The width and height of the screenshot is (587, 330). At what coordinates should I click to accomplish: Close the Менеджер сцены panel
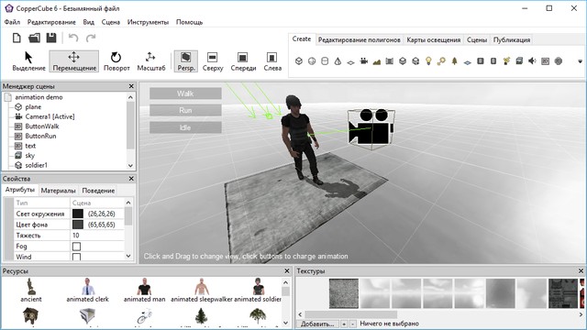point(131,86)
